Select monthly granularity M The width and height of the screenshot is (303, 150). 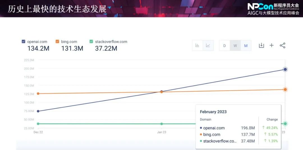(x=246, y=46)
